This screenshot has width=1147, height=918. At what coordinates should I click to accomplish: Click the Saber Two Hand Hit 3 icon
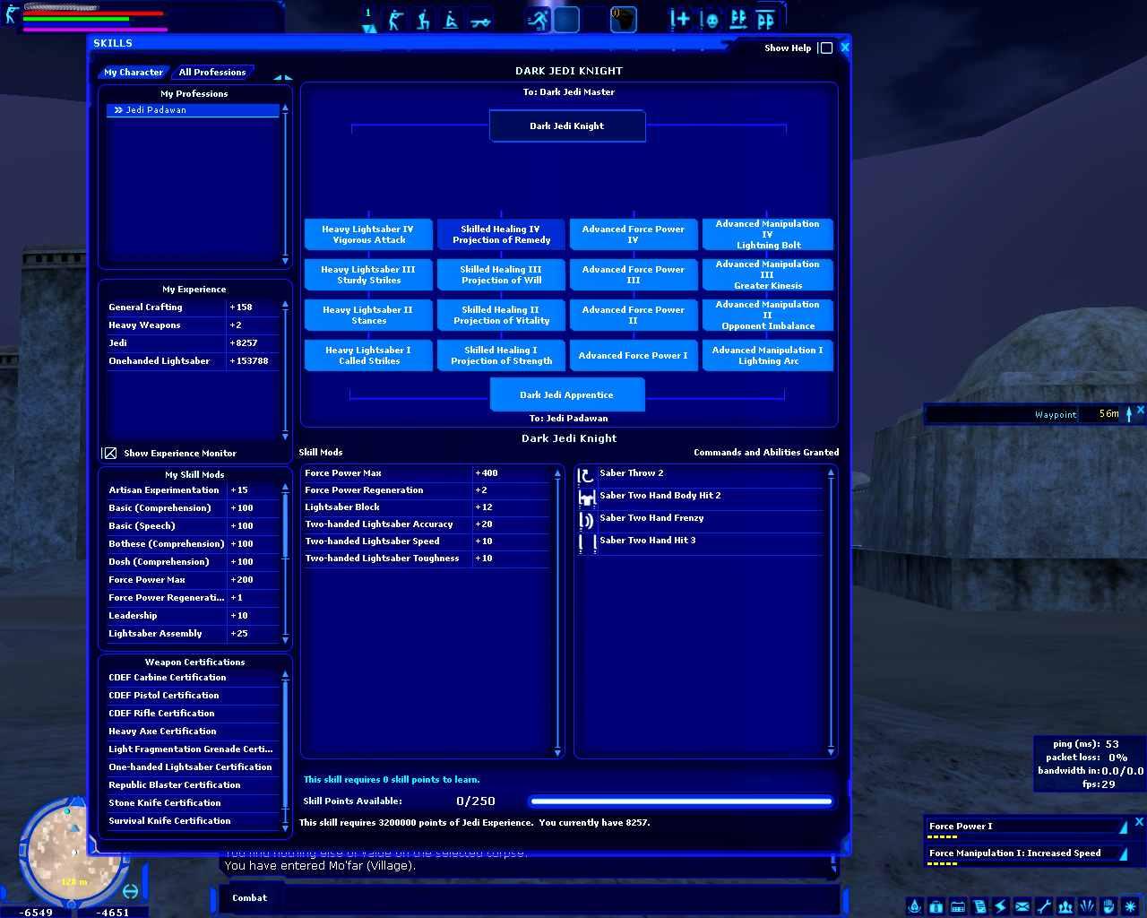click(586, 542)
